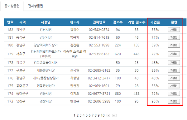Click the 95% join rate value
Viewport: 187px width, 120px height.
click(x=155, y=101)
